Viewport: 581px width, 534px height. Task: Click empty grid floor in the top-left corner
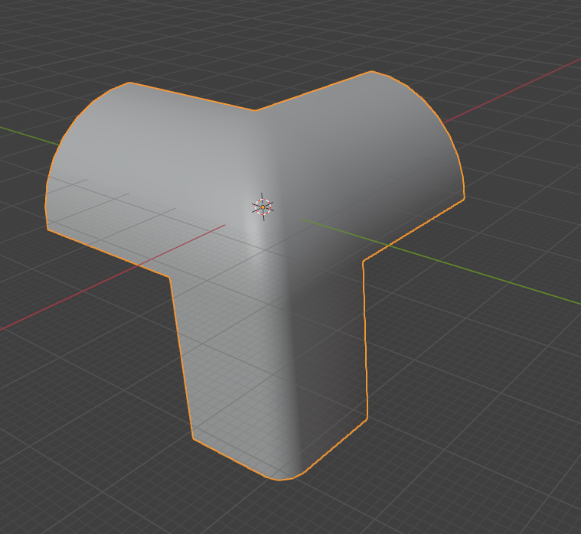coord(46,46)
